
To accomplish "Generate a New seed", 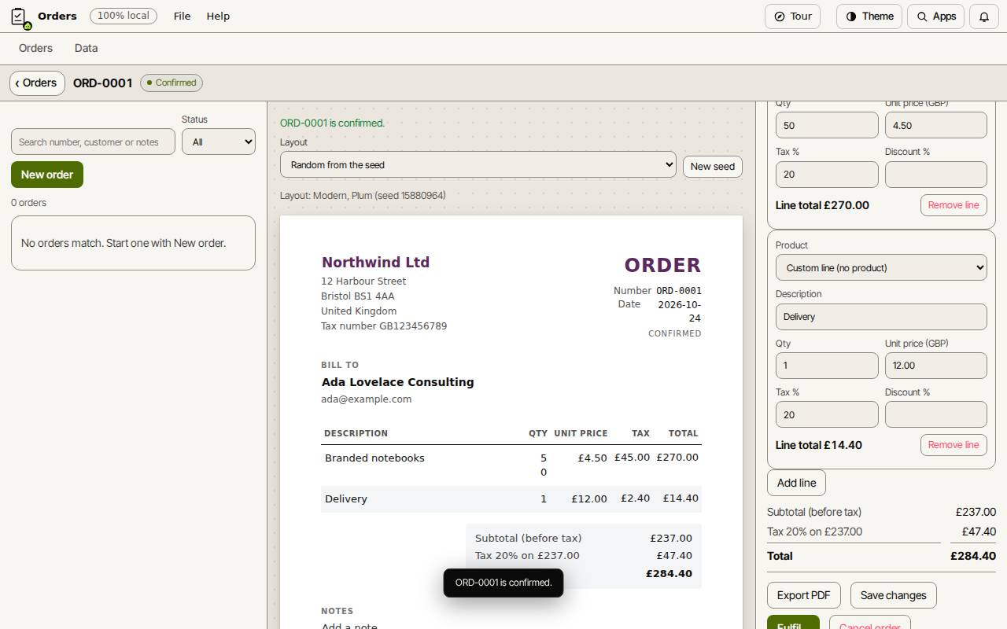I will coord(713,167).
